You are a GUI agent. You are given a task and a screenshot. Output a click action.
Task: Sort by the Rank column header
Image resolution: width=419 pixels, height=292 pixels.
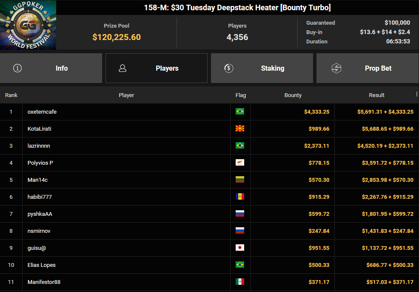click(x=11, y=95)
